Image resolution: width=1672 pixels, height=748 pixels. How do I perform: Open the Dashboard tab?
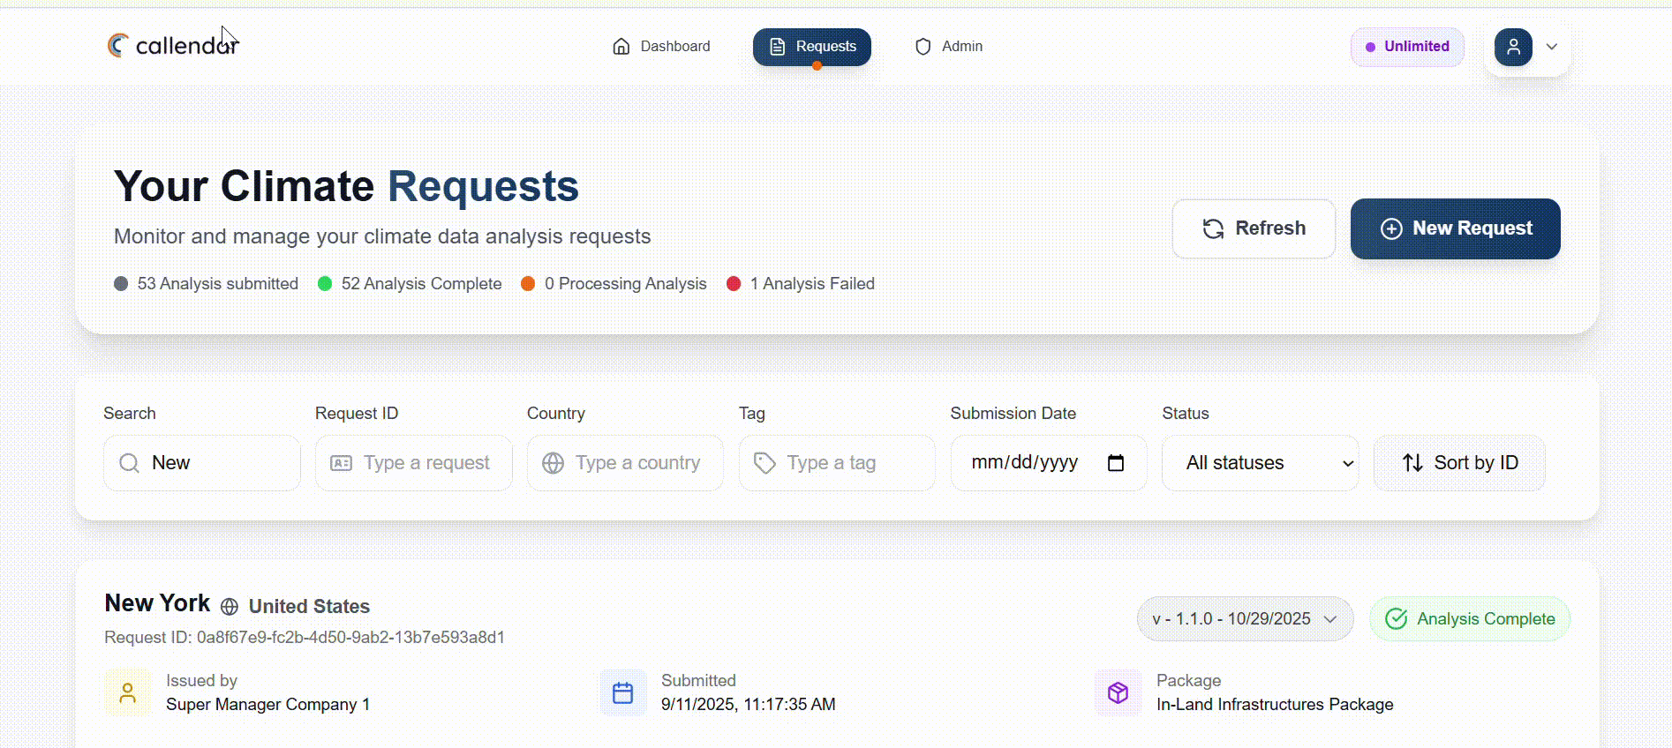(x=661, y=47)
